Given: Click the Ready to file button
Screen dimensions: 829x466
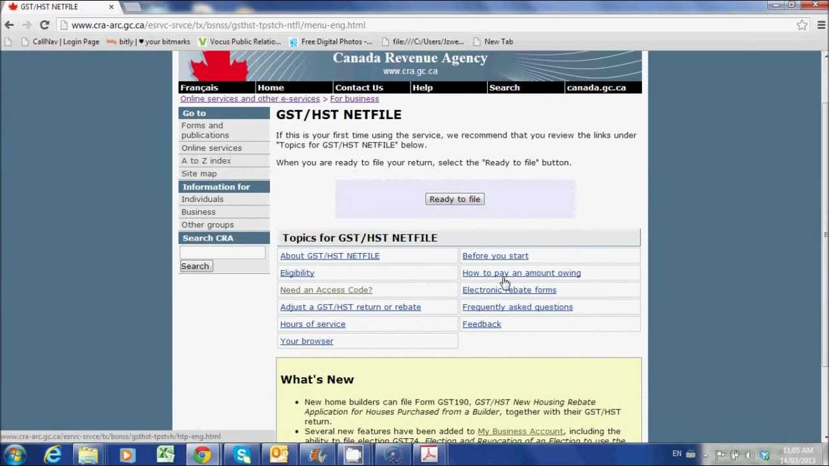Looking at the screenshot, I should coord(455,199).
